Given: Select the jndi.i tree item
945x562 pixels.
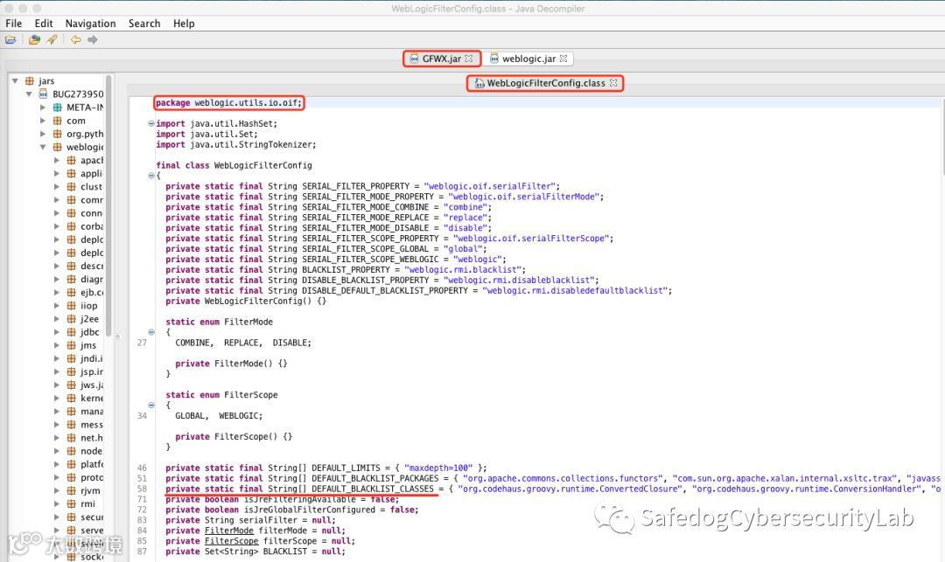Looking at the screenshot, I should [92, 358].
